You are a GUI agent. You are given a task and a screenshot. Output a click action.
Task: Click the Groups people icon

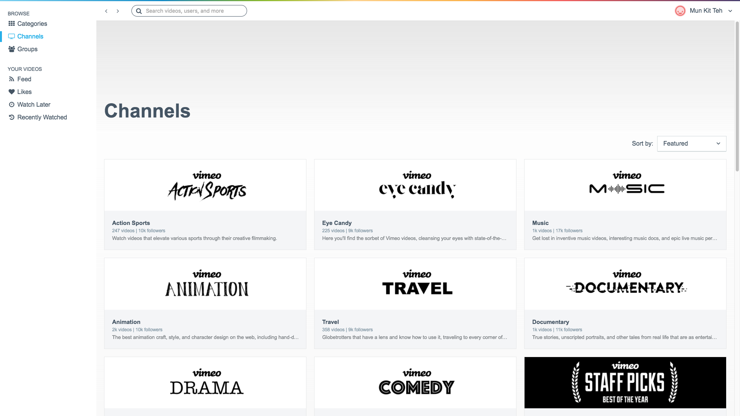[x=12, y=49]
